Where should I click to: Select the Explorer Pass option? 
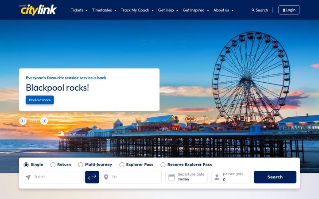122,165
